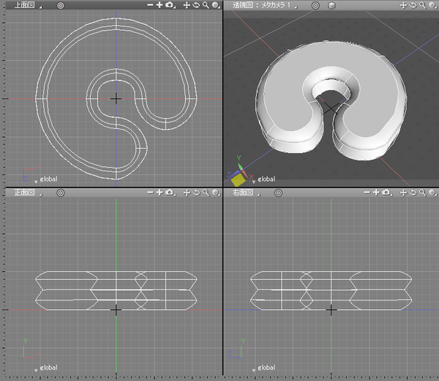Click the zoom magnifier icon in top view
This screenshot has width=439, height=381.
[x=206, y=5]
